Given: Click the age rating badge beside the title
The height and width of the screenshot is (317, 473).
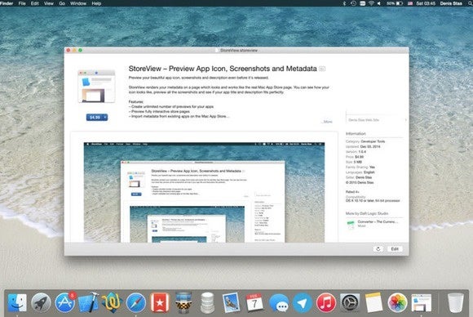Looking at the screenshot, I should click(x=322, y=69).
